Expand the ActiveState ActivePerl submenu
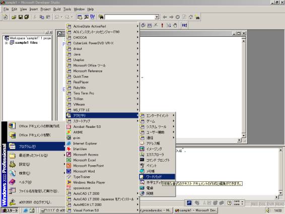The image size is (285, 214). (102, 26)
